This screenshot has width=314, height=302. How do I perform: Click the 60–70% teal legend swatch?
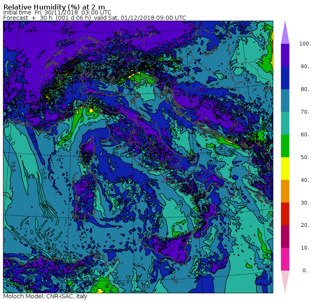click(x=285, y=123)
